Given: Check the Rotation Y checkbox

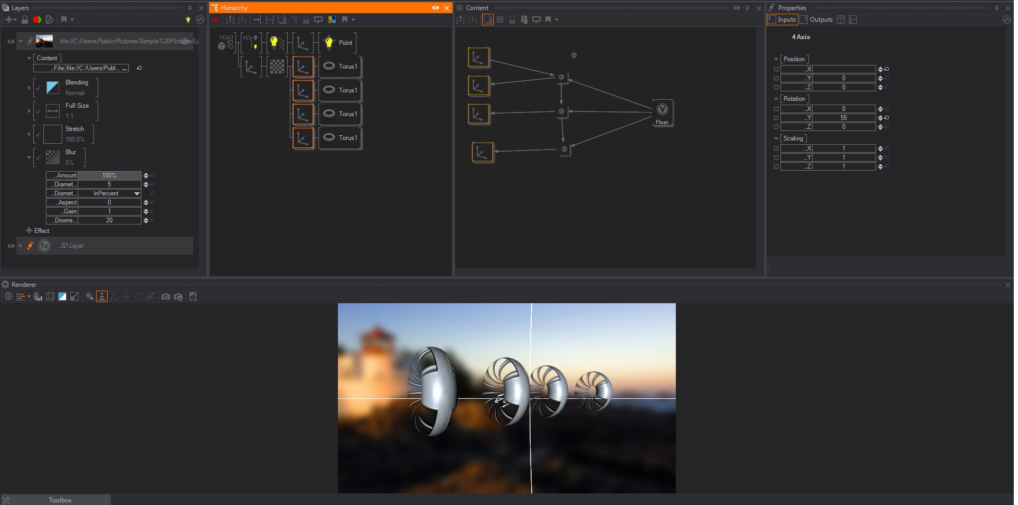Looking at the screenshot, I should coord(776,118).
